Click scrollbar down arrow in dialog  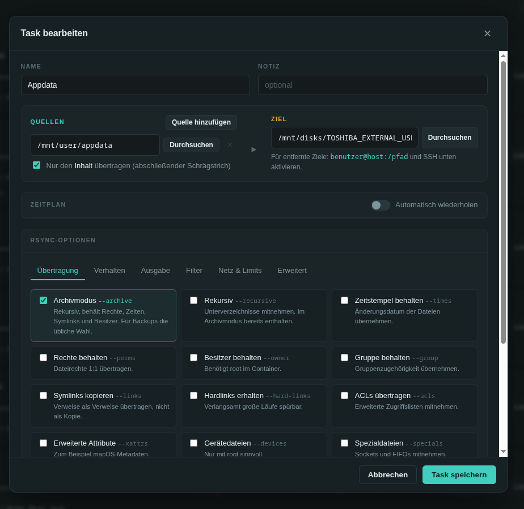click(503, 452)
